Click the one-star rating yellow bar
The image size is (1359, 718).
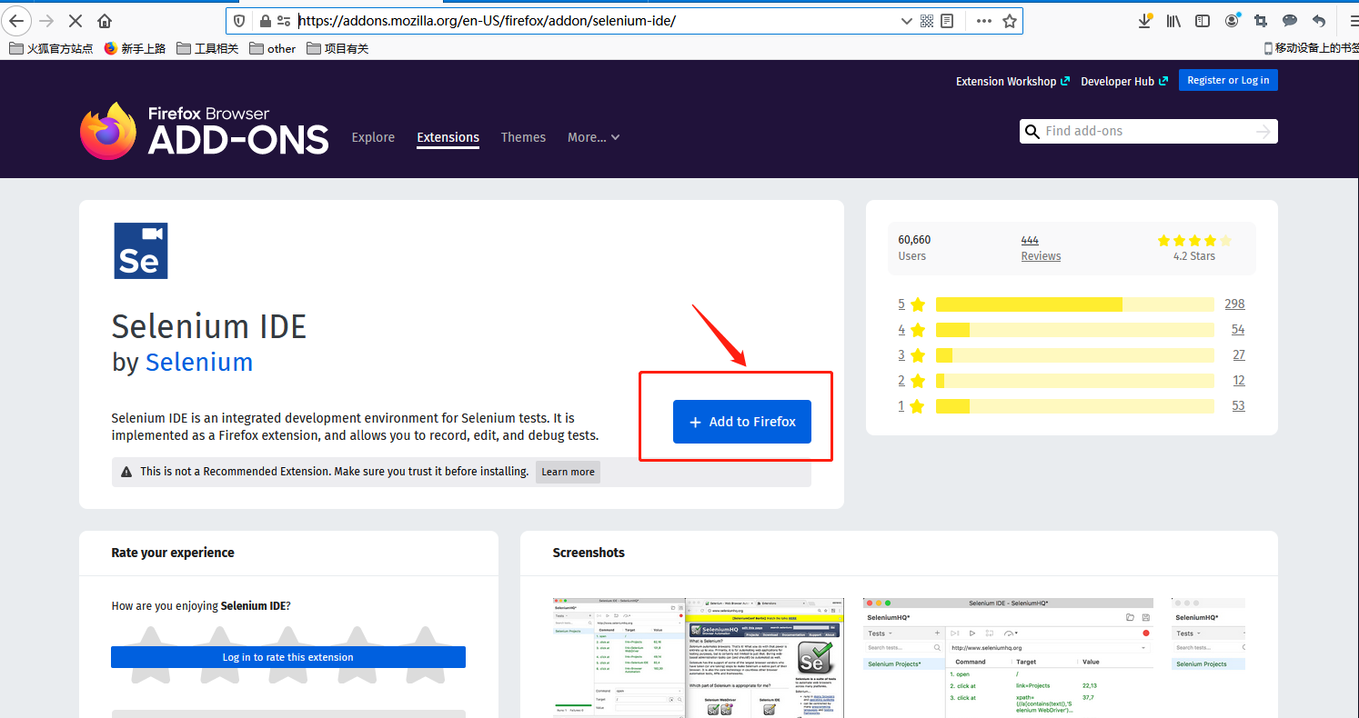click(x=1074, y=406)
